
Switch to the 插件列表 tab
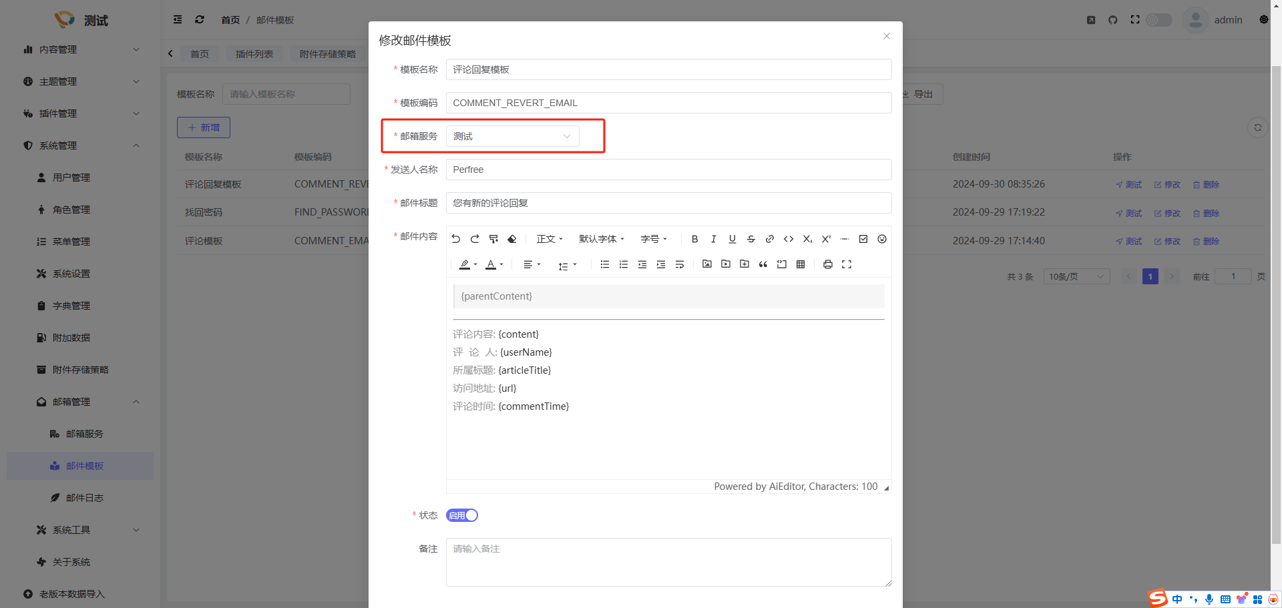[254, 54]
